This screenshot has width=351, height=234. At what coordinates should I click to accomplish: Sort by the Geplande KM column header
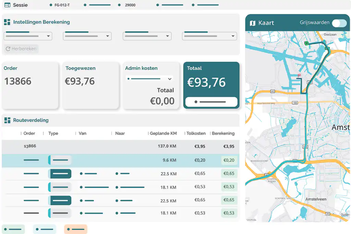[x=163, y=133]
